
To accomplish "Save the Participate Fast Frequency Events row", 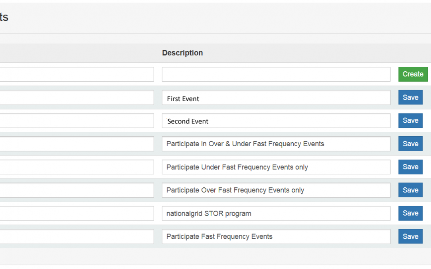I will (410, 236).
